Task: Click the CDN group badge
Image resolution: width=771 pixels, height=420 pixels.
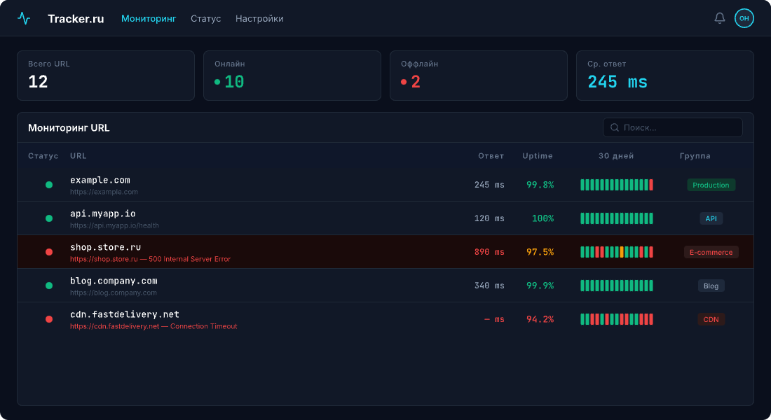Action: [711, 319]
